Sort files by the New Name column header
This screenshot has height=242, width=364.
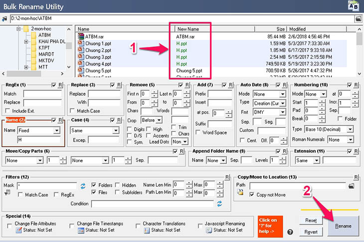click(x=215, y=29)
